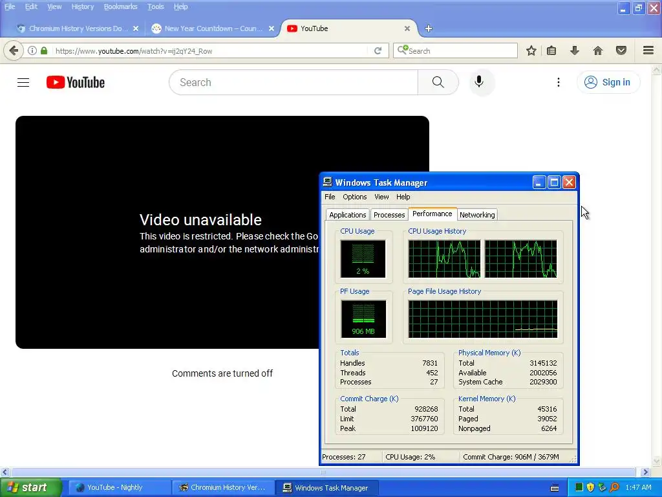The width and height of the screenshot is (662, 497).
Task: Open Task Manager File menu
Action: [x=330, y=197]
